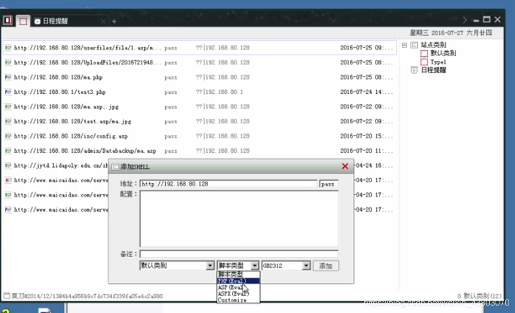The image size is (515, 313).
Task: Select the red site list tab icon
Action: point(23,21)
